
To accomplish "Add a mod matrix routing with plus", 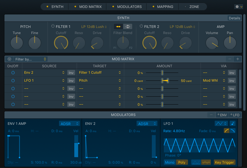I will (238, 59).
